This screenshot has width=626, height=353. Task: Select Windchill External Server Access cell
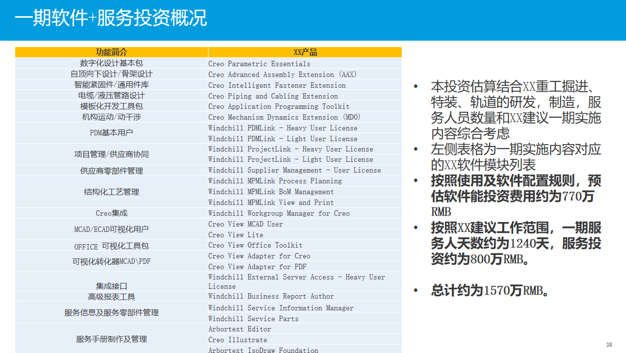(x=305, y=282)
